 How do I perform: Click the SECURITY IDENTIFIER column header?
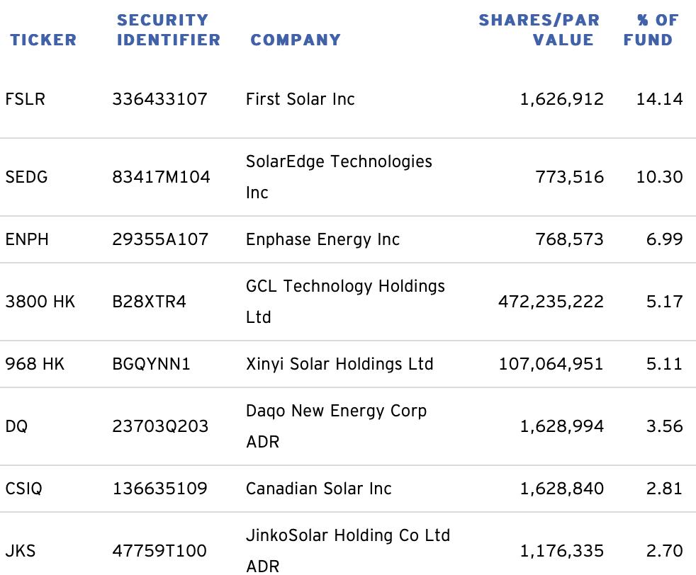(169, 30)
